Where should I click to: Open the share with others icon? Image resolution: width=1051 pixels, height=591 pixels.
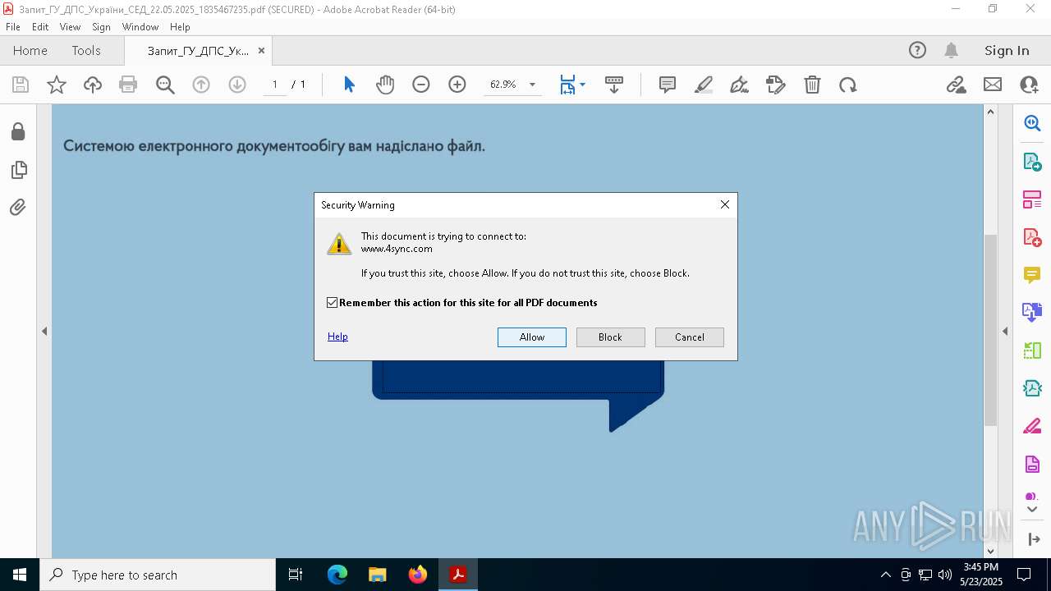(1029, 85)
